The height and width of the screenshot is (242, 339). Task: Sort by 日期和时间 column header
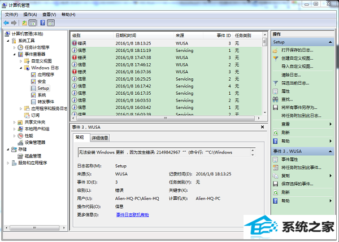click(144, 36)
